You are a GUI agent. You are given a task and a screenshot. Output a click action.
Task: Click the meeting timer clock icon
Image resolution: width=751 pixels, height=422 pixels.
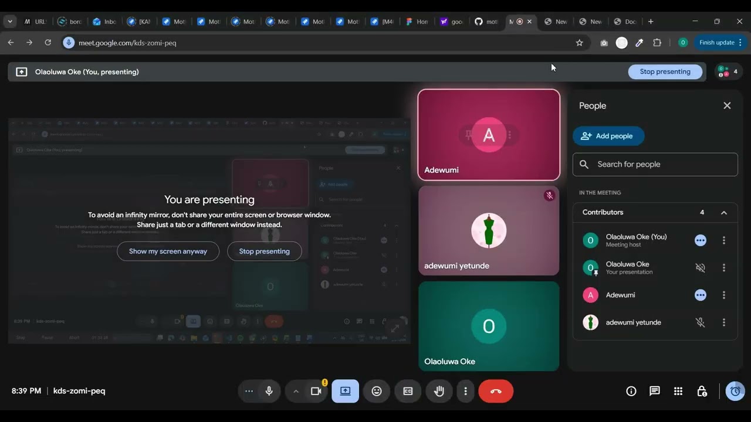click(x=735, y=391)
